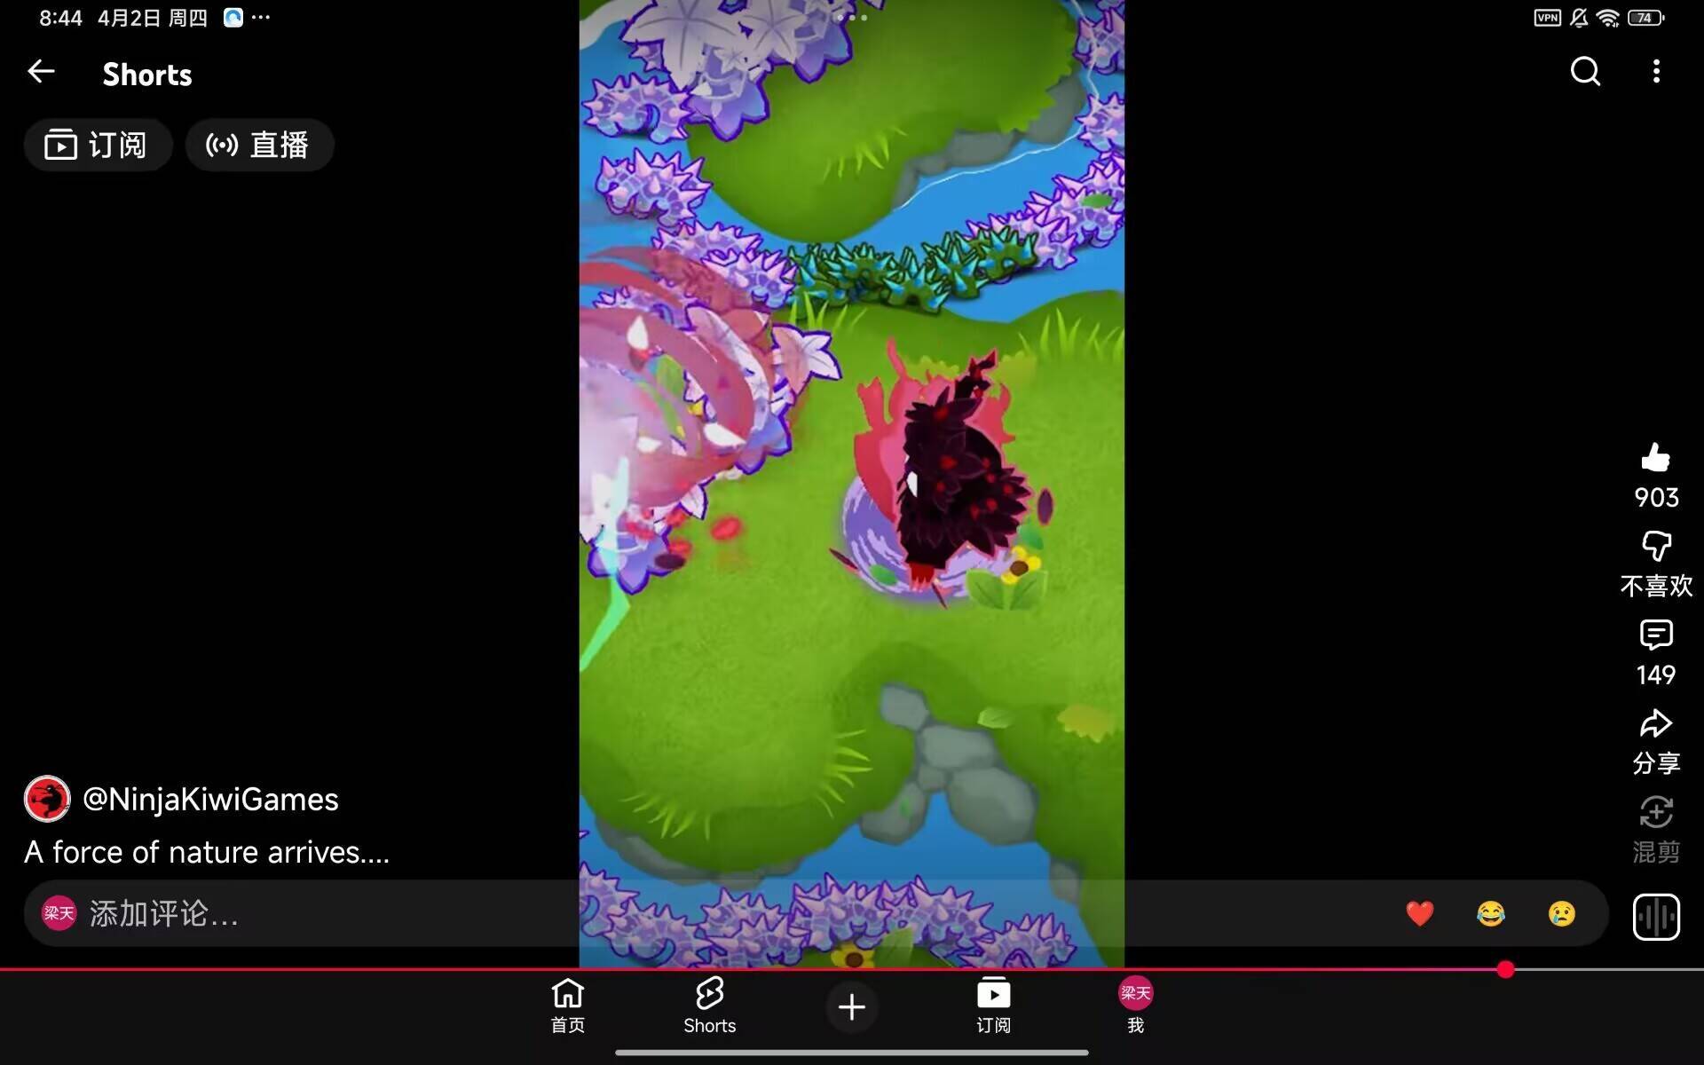Send the red heart emoji reaction
1704x1065 pixels.
[x=1420, y=913]
